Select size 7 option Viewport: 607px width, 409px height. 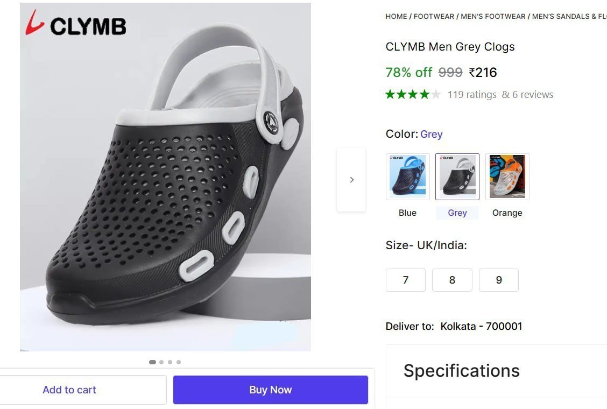(406, 280)
